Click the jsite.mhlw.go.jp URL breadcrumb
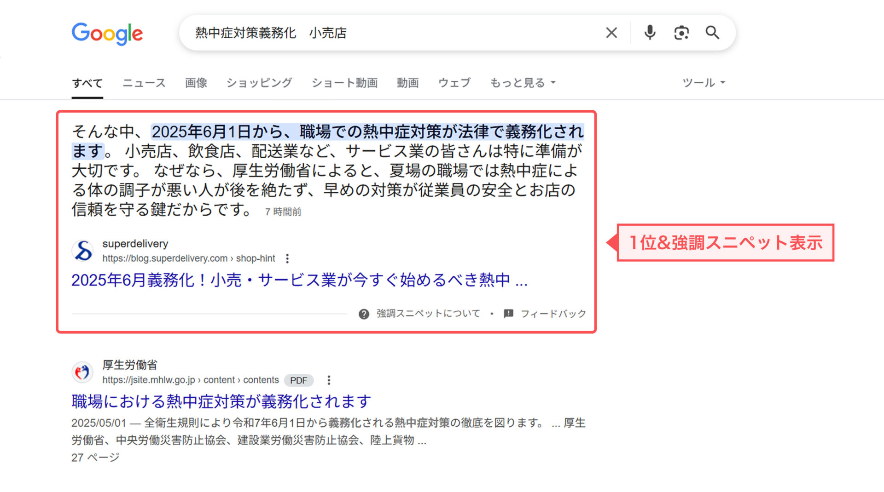The height and width of the screenshot is (492, 884). coord(191,380)
